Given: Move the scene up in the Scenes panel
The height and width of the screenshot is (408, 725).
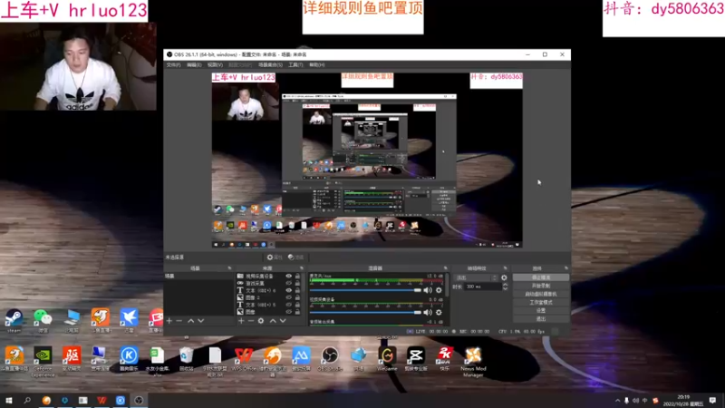Looking at the screenshot, I should 190,321.
